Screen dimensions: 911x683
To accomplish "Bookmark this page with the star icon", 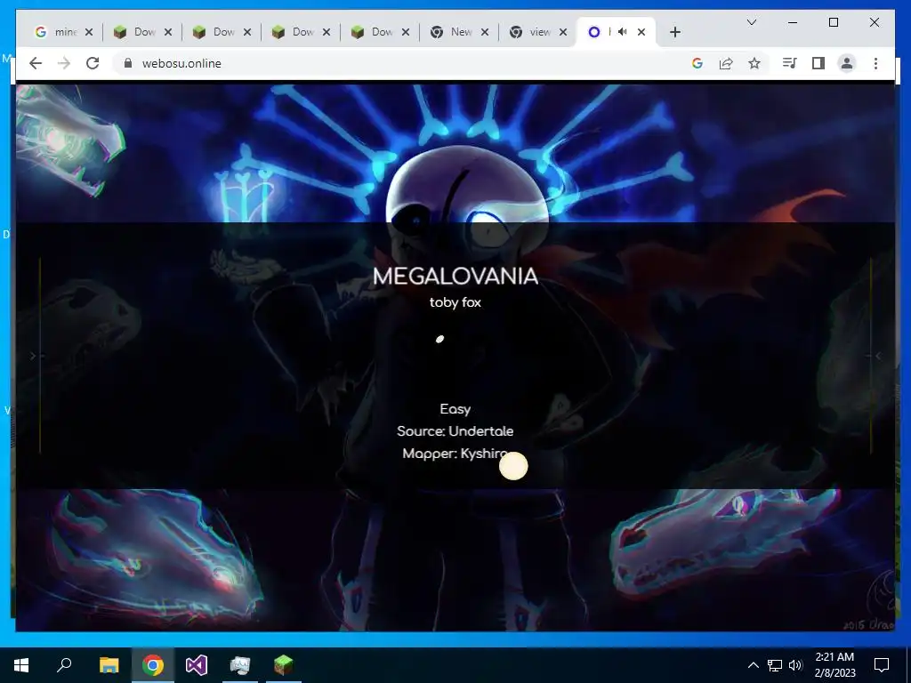I will (754, 63).
